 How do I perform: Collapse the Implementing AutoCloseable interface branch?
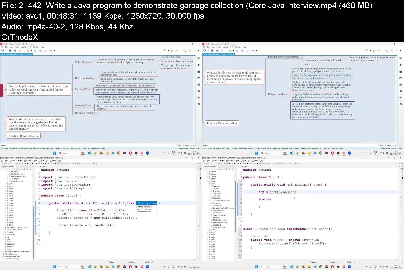click(x=346, y=60)
